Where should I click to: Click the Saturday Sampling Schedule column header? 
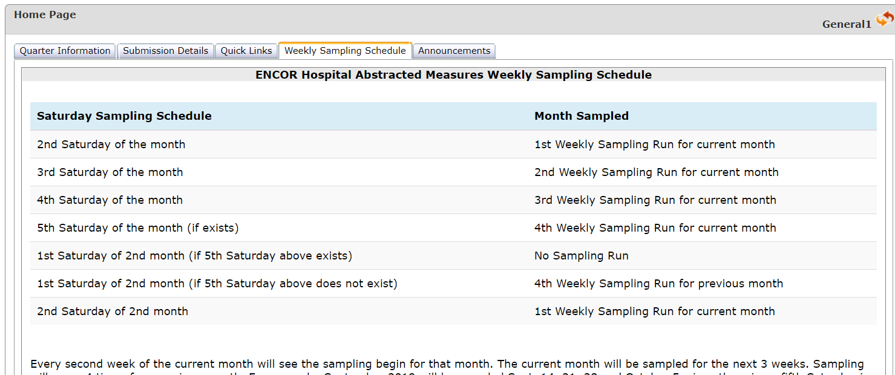pos(124,116)
